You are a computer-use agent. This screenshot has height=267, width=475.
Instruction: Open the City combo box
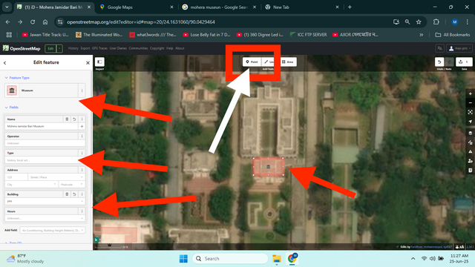click(x=31, y=185)
